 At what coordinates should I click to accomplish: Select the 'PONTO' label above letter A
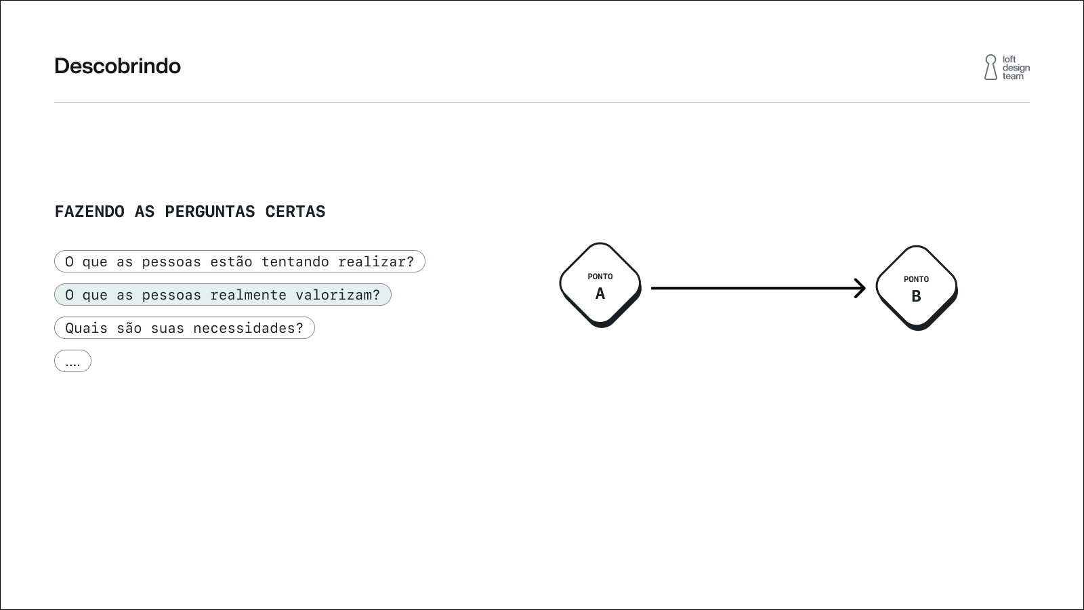600,277
